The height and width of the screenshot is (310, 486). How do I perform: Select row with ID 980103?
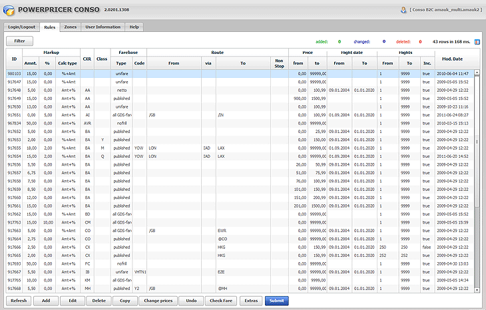[x=240, y=74]
